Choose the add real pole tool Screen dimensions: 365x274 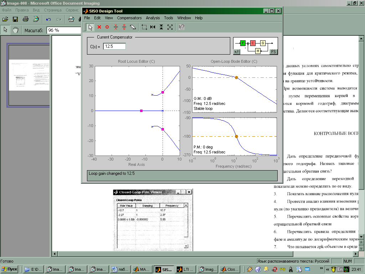(x=99, y=27)
